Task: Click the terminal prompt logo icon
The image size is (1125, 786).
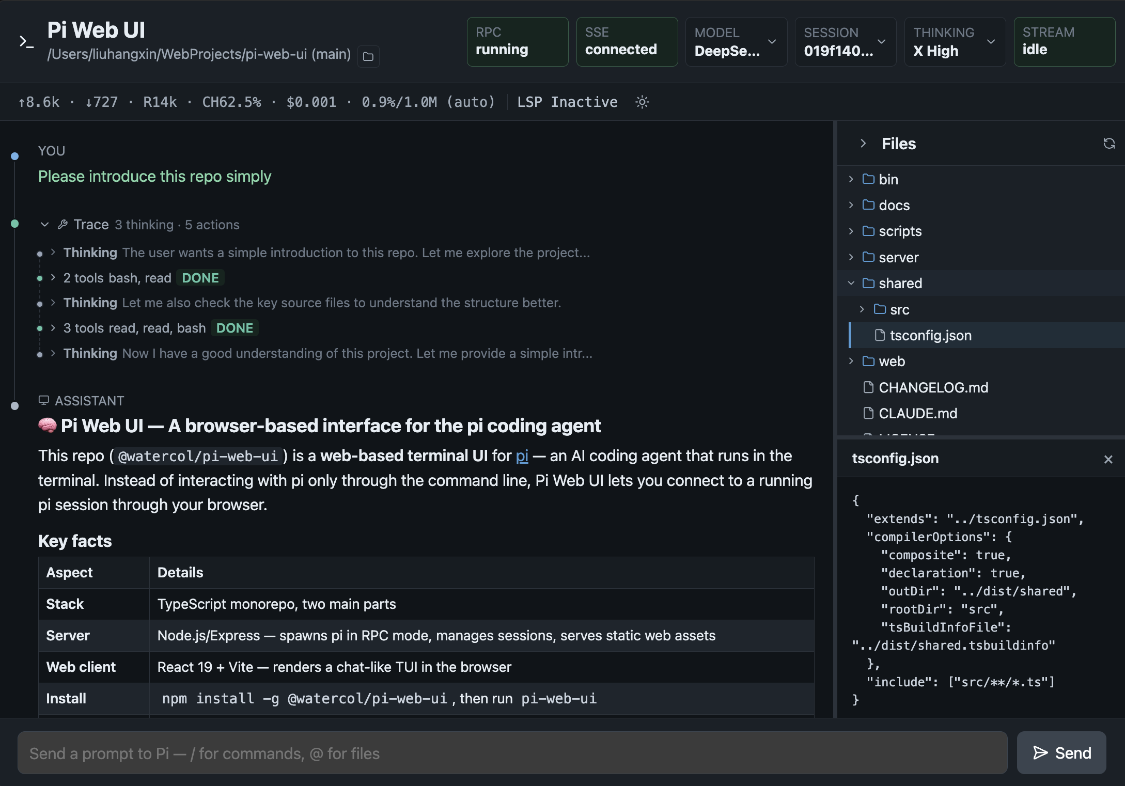Action: pos(26,42)
